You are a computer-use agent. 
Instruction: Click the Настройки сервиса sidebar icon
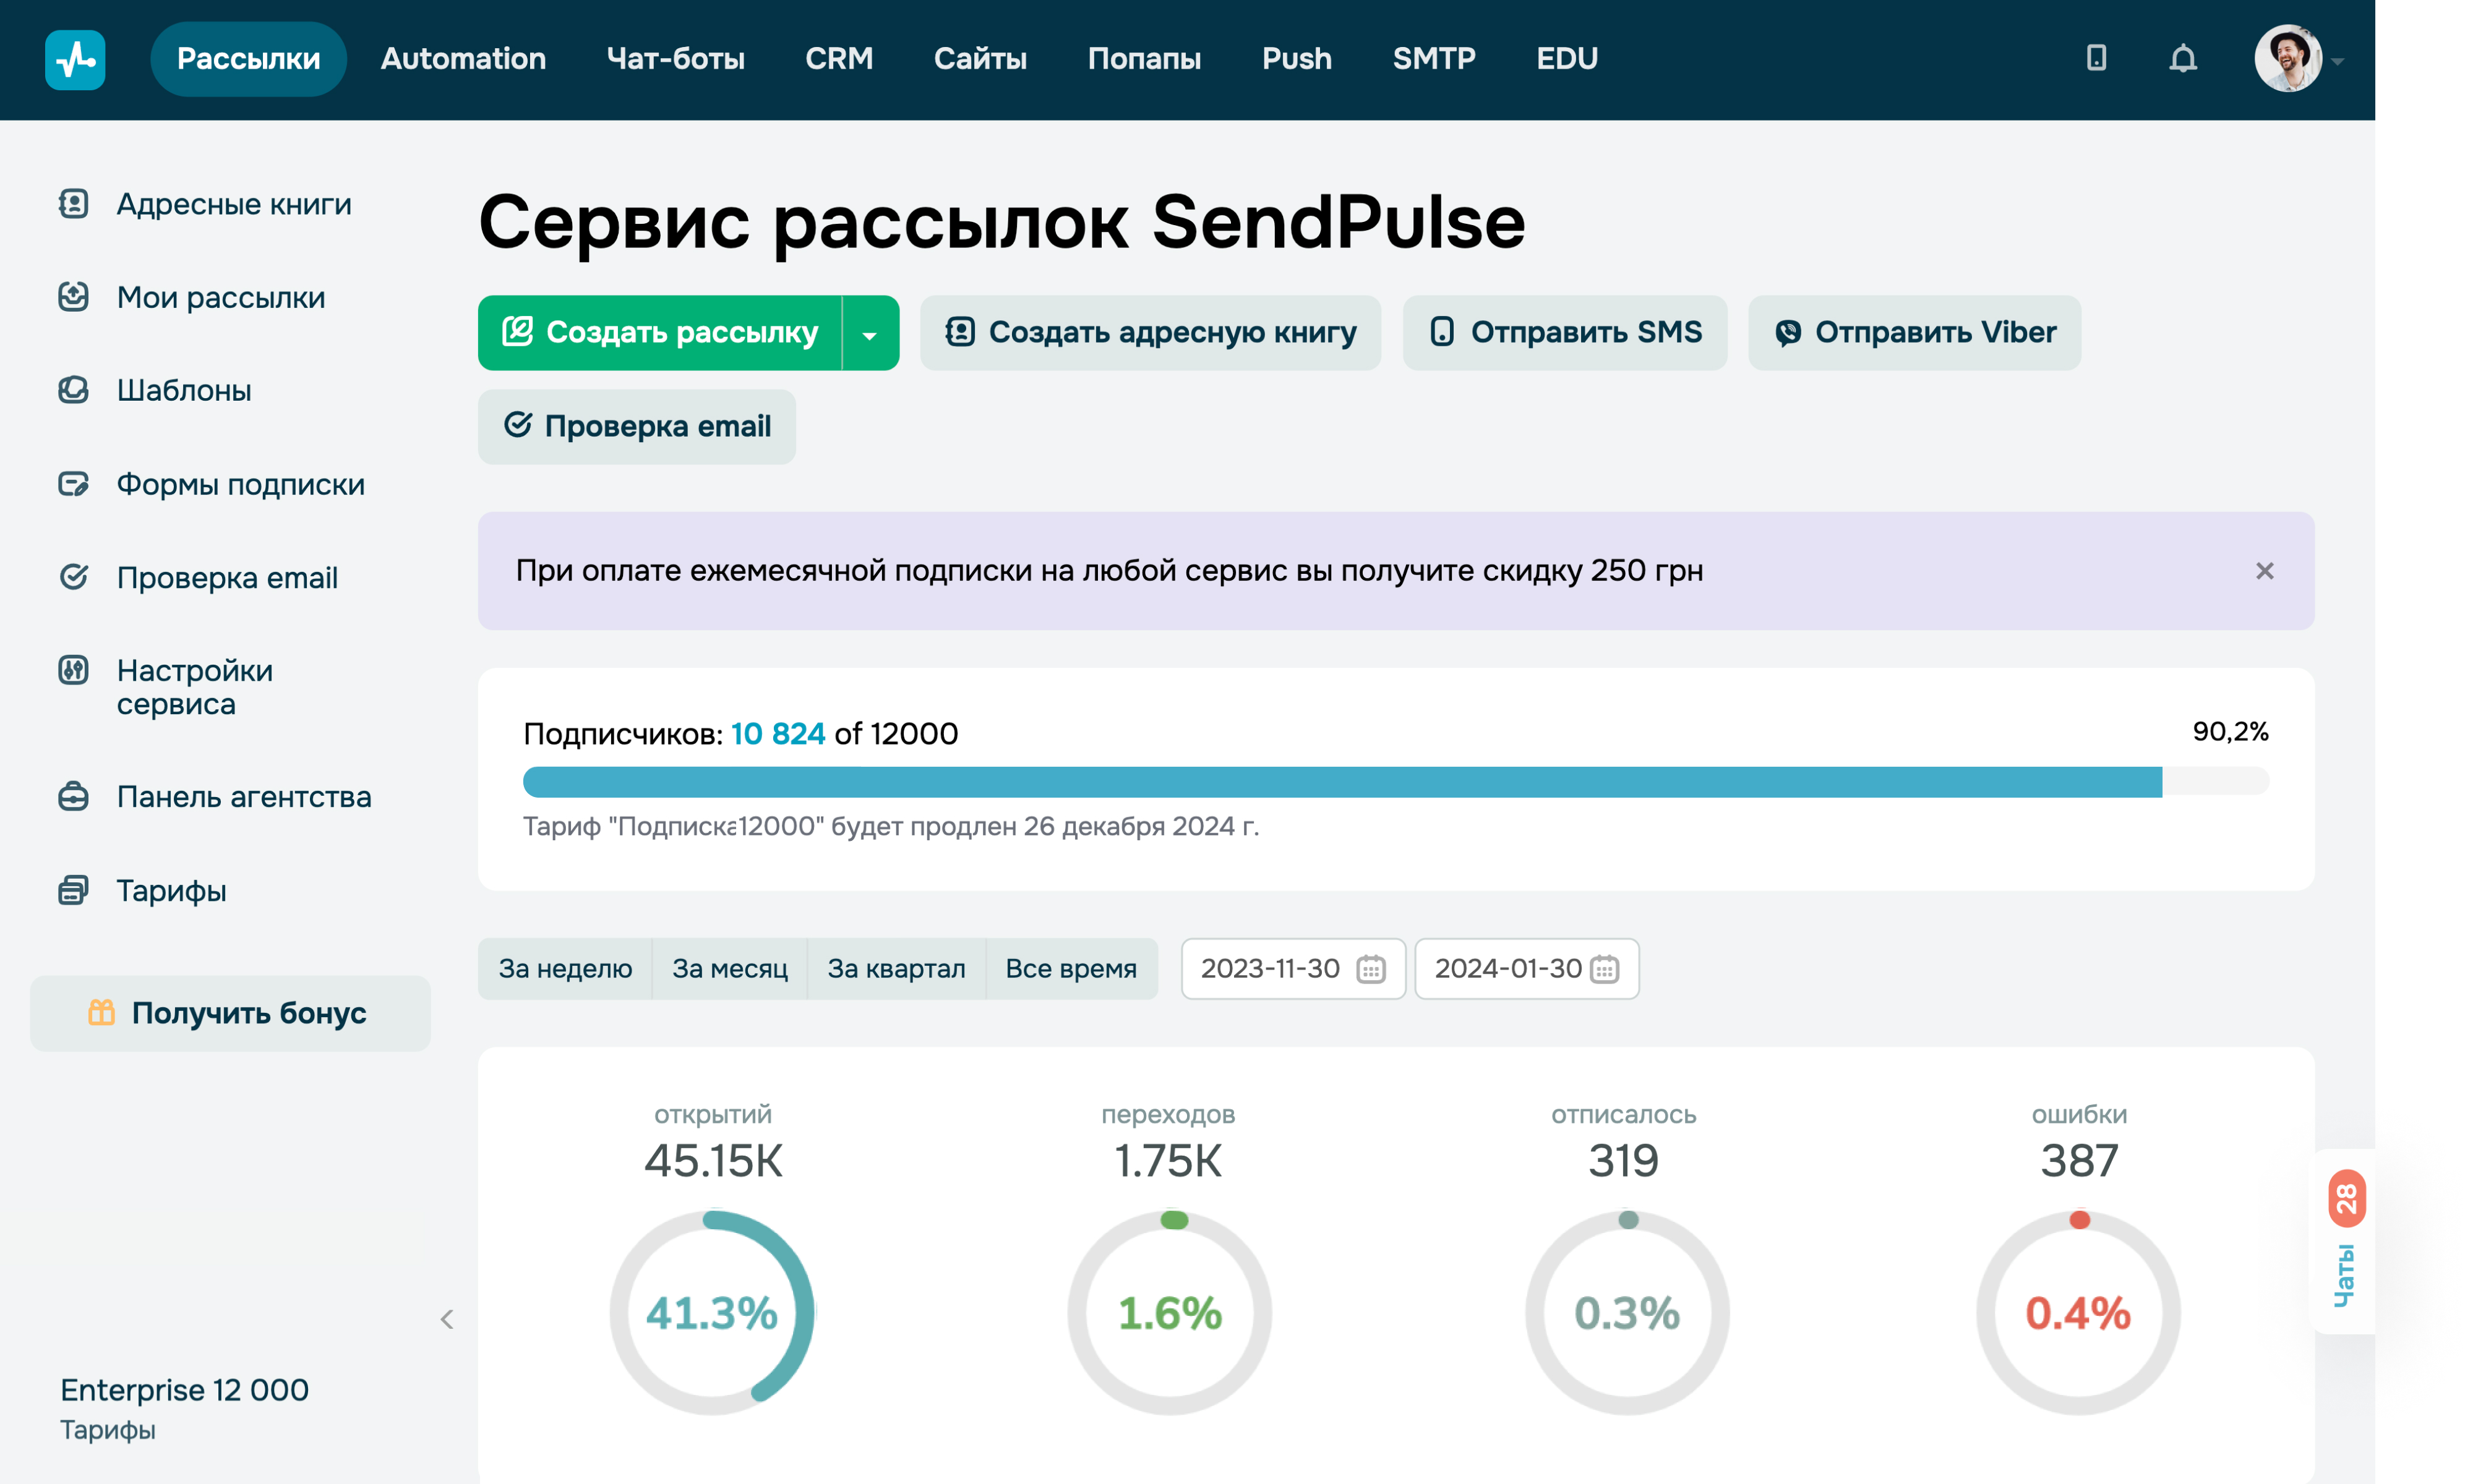73,670
